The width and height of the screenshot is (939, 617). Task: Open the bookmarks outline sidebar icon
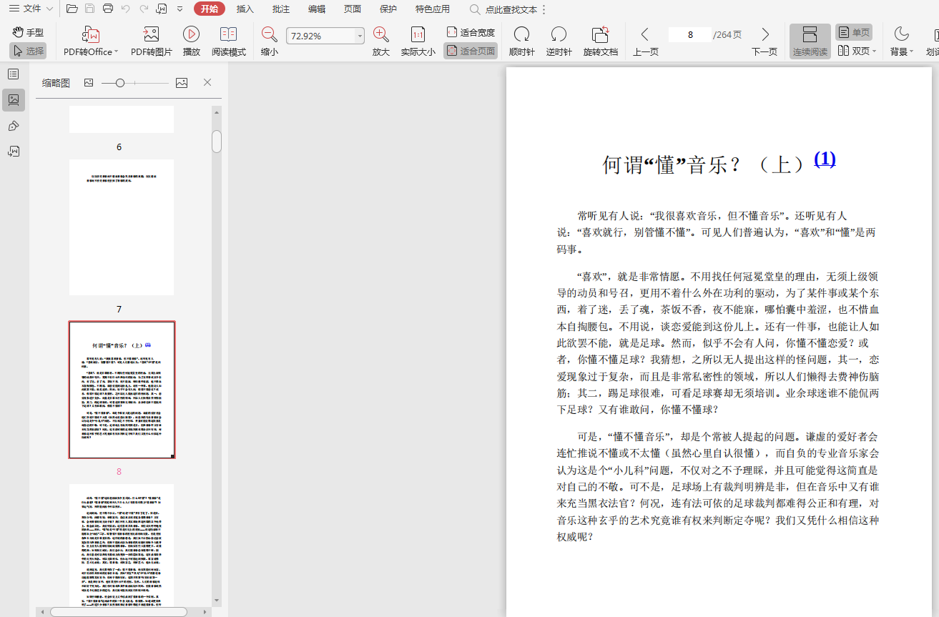coord(13,74)
